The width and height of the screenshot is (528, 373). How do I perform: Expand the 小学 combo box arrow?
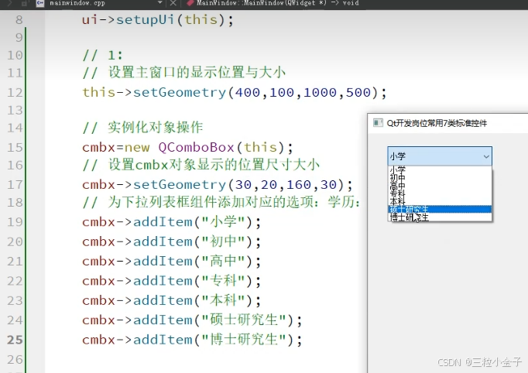tap(486, 156)
